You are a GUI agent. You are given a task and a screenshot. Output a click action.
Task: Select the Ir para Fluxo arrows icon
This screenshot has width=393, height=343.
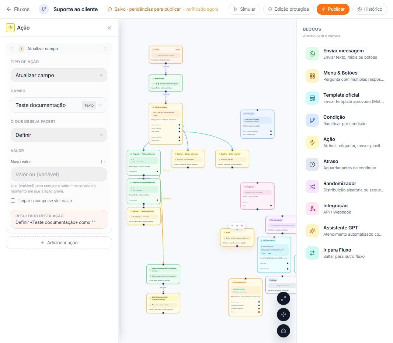tap(312, 253)
